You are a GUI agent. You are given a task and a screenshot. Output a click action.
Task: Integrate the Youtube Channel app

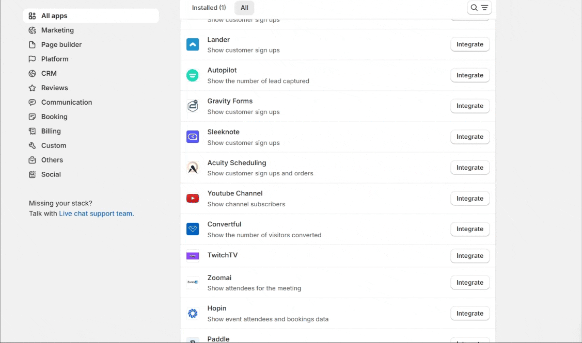click(469, 199)
